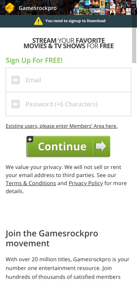
Task: Focus the Email input field
Action: (68, 80)
